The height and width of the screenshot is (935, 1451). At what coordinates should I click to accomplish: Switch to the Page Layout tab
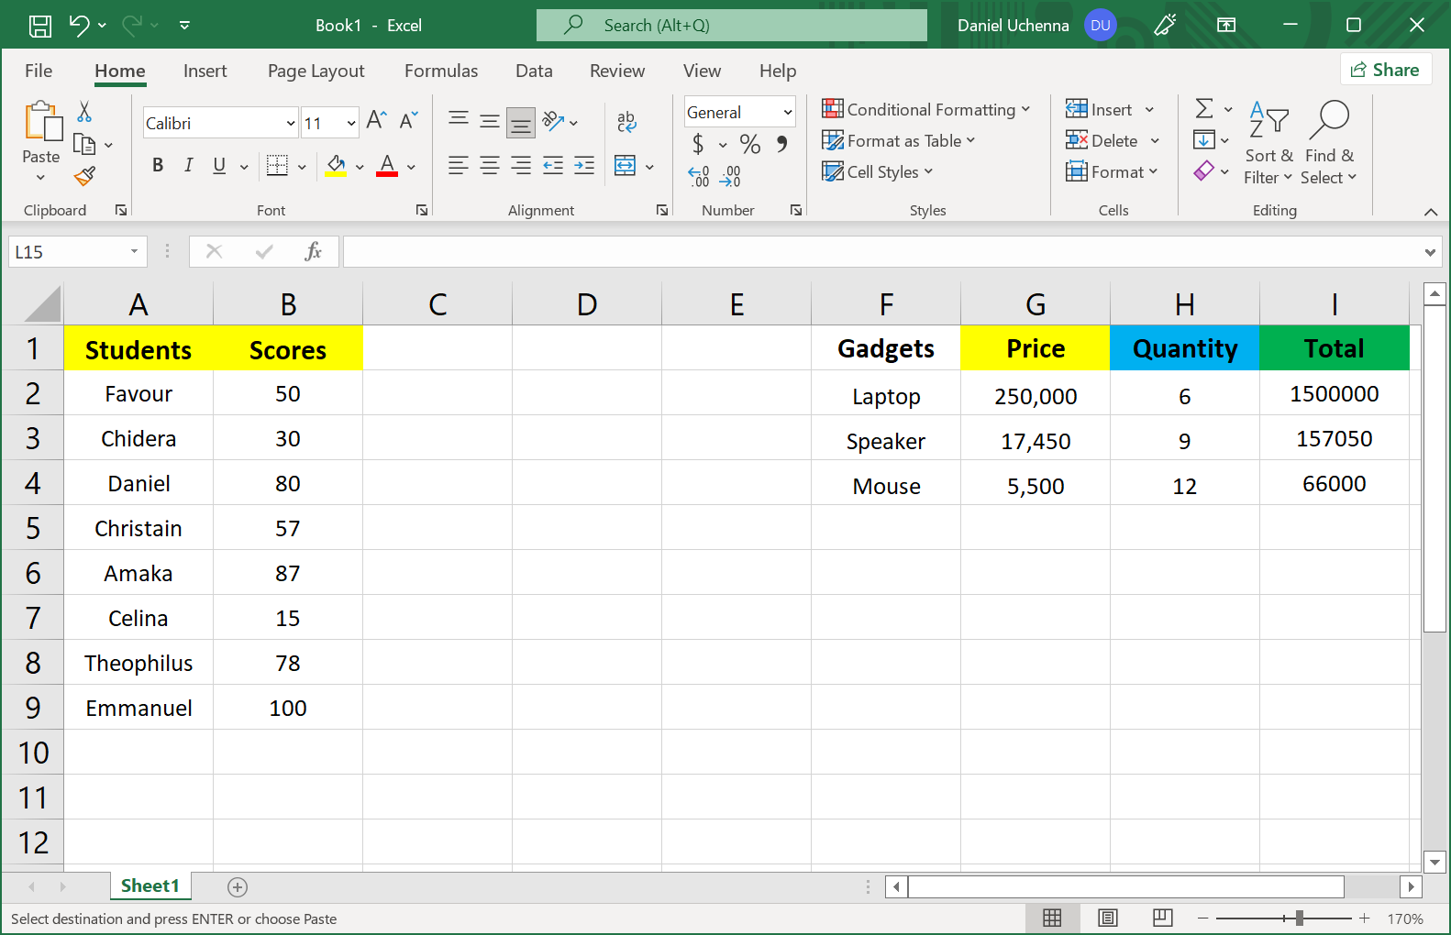[316, 71]
